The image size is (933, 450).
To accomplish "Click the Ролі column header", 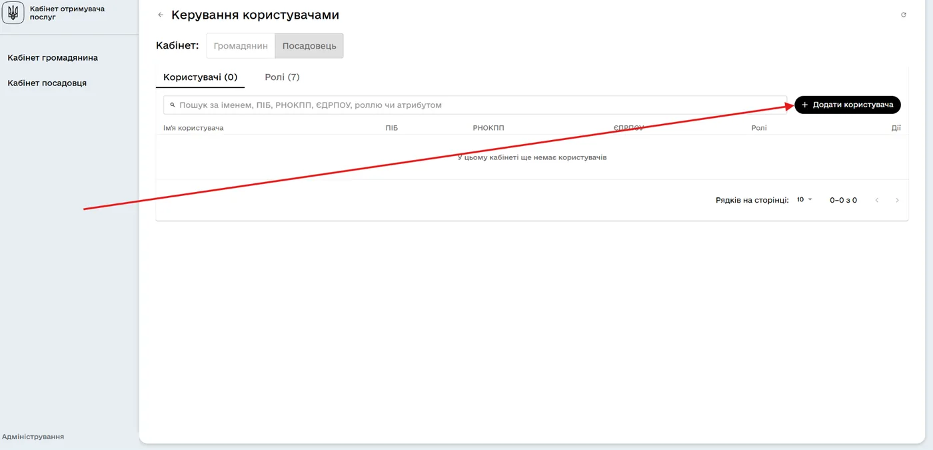I will pyautogui.click(x=759, y=128).
